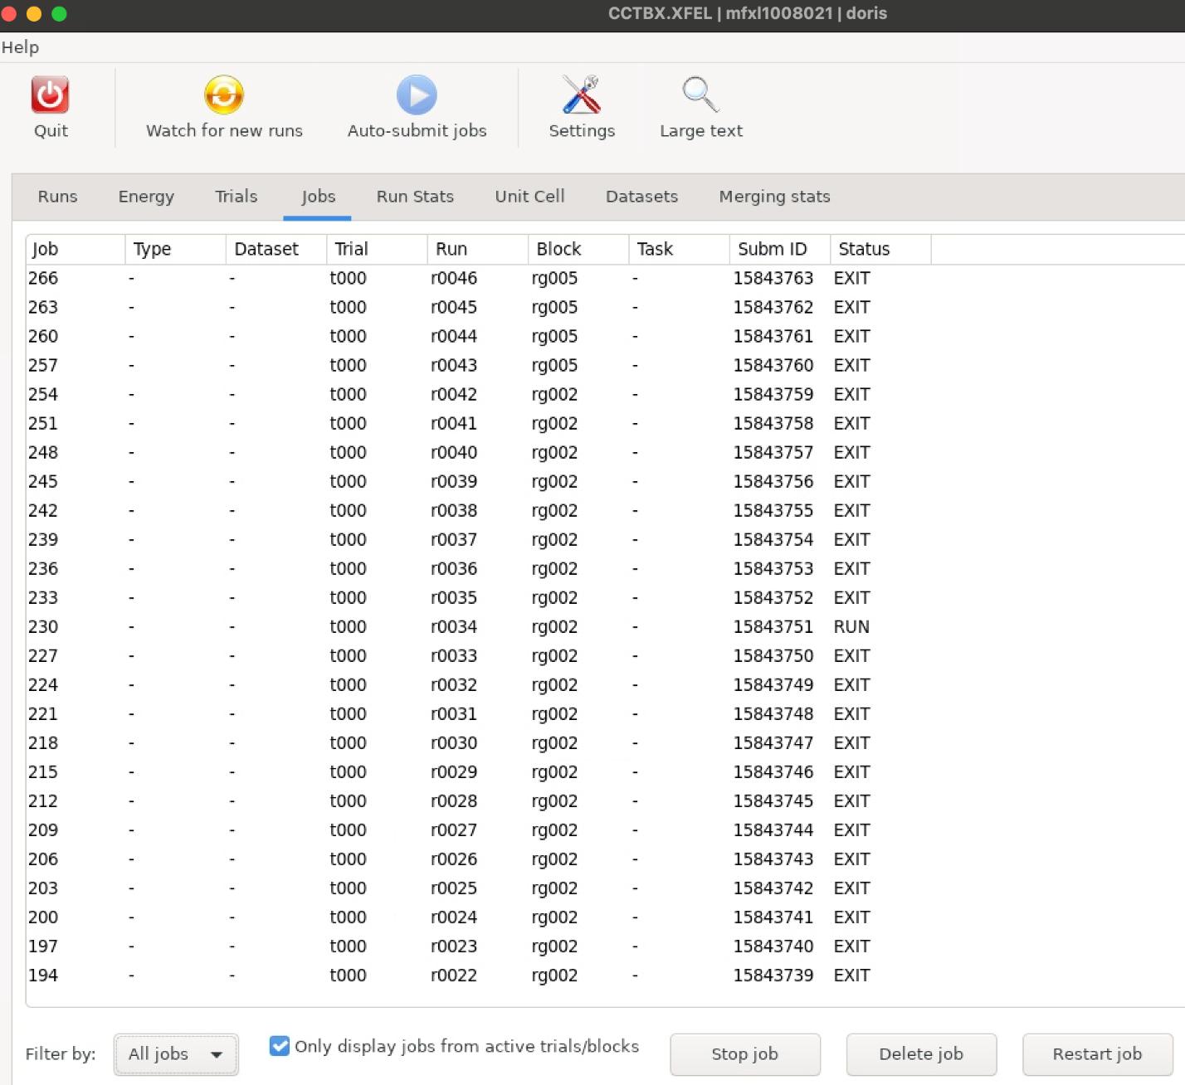Open the Settings tools icon
Image resolution: width=1185 pixels, height=1085 pixels.
tap(582, 95)
